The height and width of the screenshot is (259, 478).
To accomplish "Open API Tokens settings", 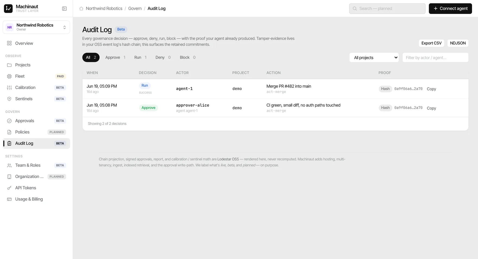I will tap(36, 188).
